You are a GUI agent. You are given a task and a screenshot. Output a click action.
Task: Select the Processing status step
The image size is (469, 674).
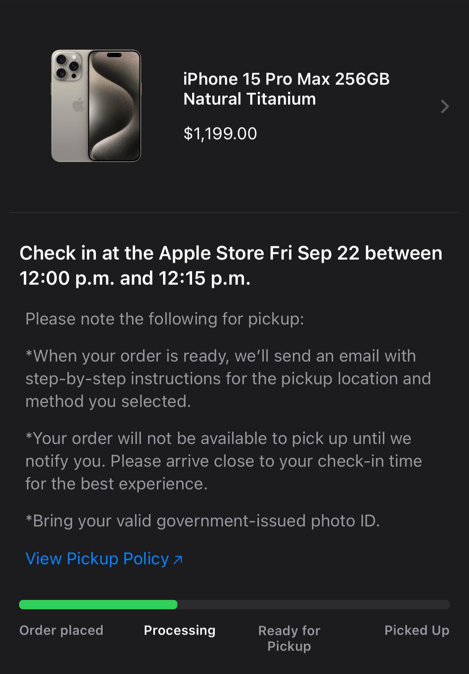point(179,630)
